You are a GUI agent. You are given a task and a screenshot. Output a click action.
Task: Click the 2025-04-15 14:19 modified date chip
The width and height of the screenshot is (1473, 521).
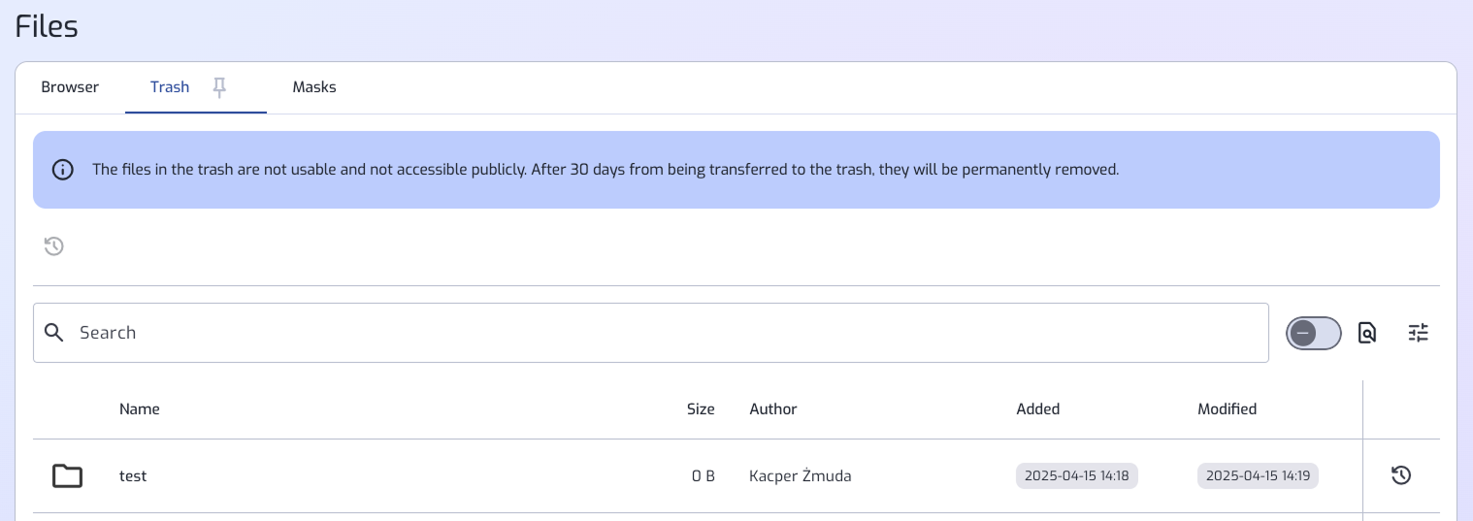(x=1259, y=476)
